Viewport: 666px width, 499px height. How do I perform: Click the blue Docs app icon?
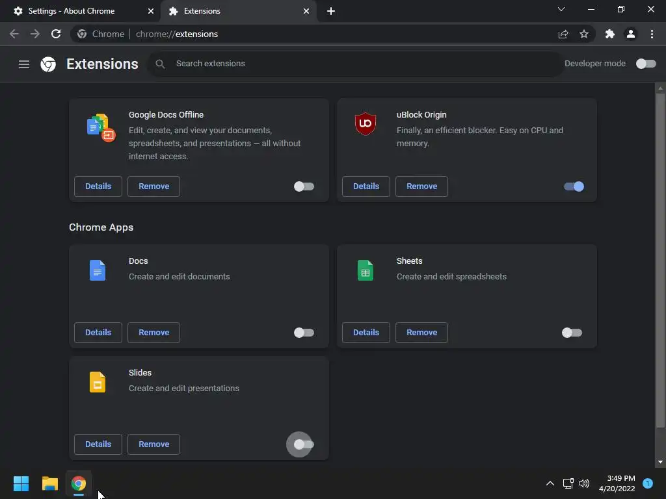pyautogui.click(x=98, y=270)
